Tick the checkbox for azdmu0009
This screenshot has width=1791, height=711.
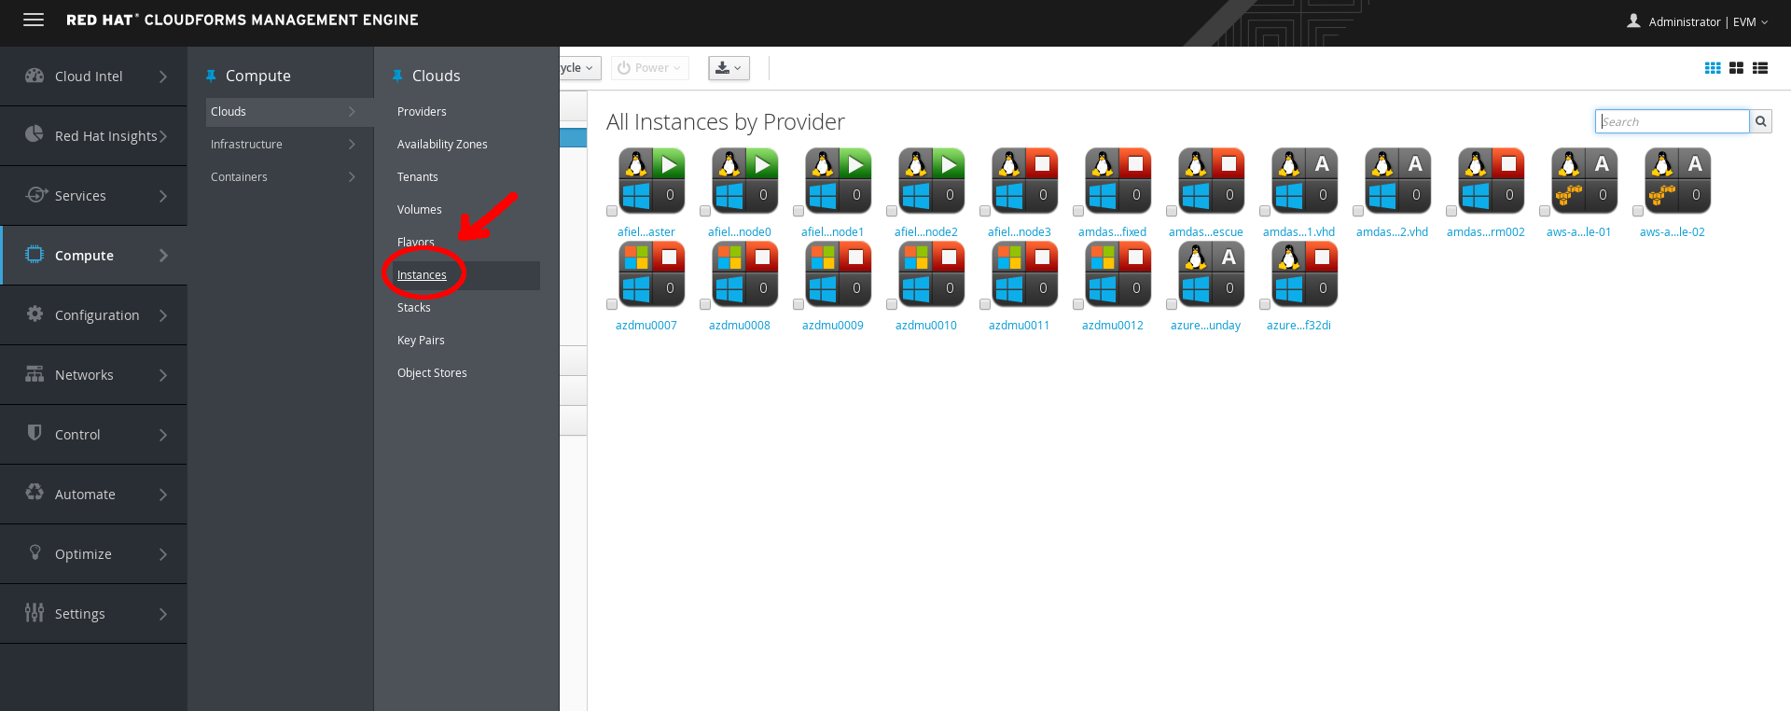pyautogui.click(x=798, y=304)
